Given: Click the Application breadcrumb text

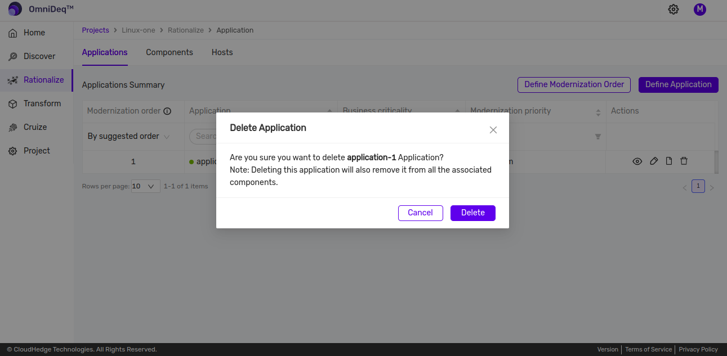Looking at the screenshot, I should (235, 30).
